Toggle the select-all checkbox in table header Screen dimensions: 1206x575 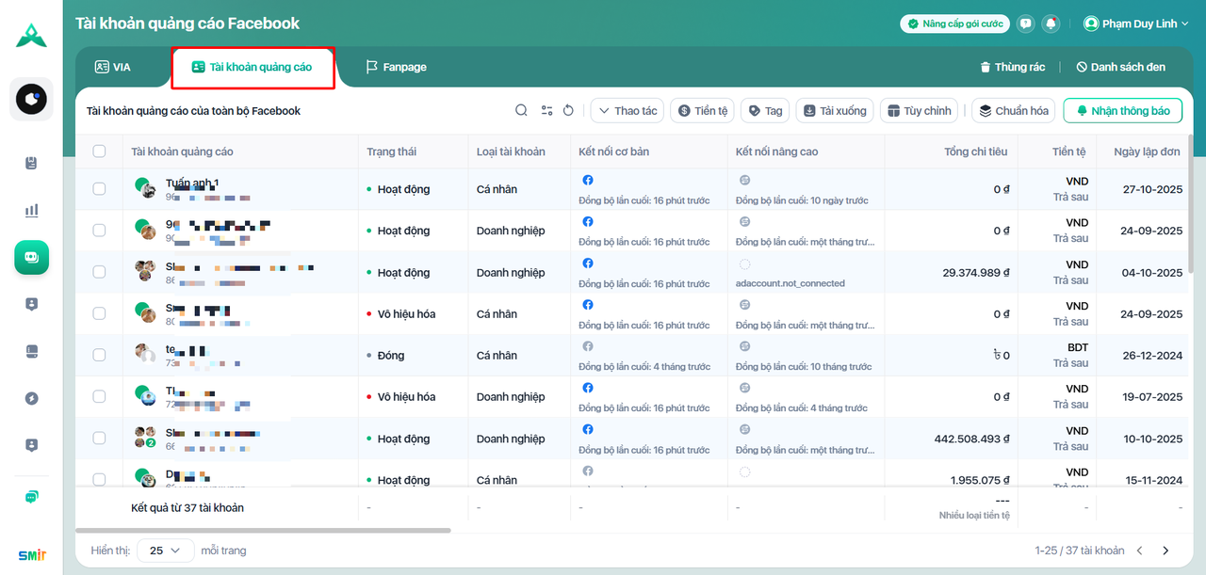(99, 152)
